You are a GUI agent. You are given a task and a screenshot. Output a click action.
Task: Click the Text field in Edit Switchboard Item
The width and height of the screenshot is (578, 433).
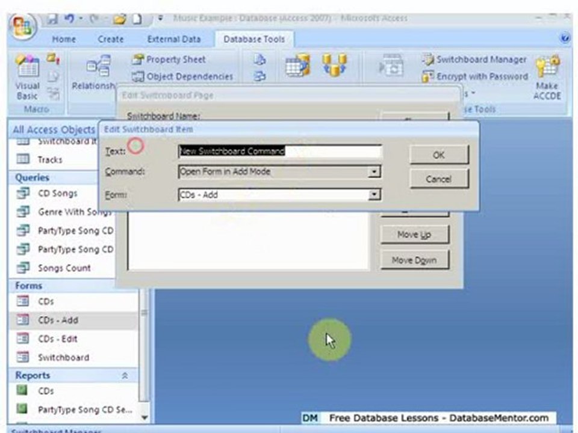coord(280,152)
